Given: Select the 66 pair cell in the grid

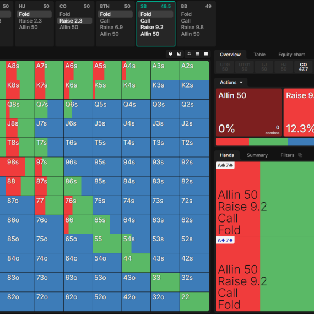Looking at the screenshot, I should (x=78, y=225).
